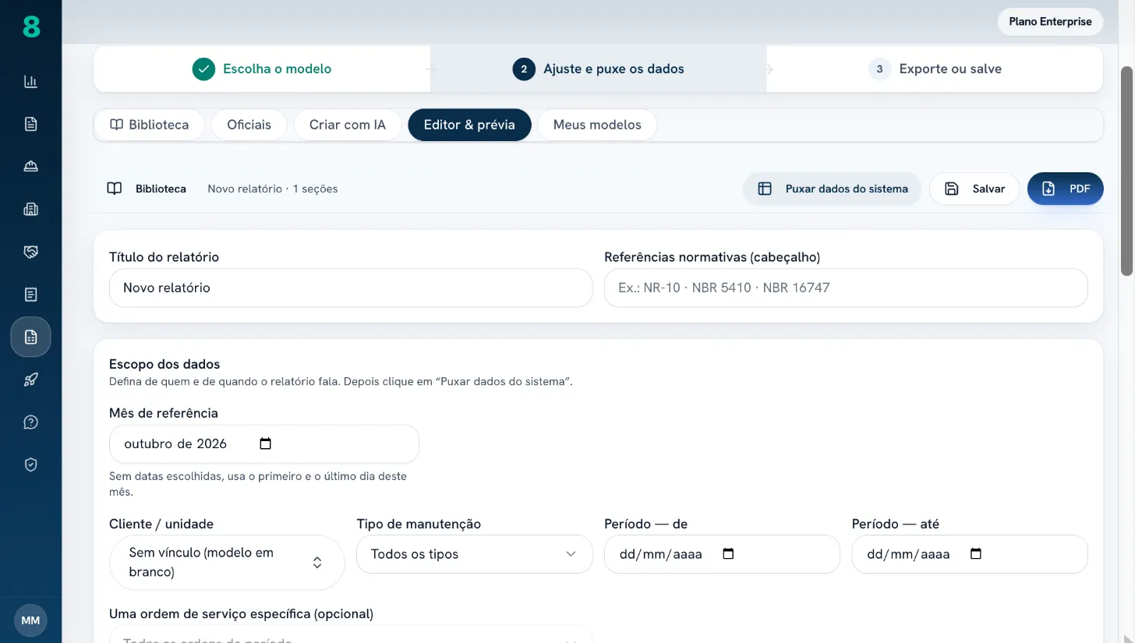1135x643 pixels.
Task: Switch to the Meus modelos tab
Action: [597, 125]
